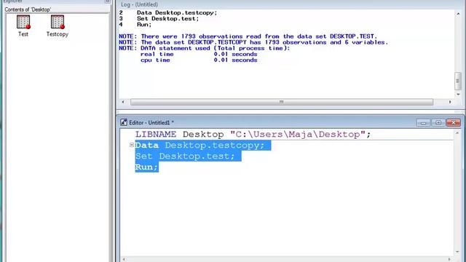Click the Log scroll right arrow
This screenshot has height=262, width=466.
click(x=450, y=102)
